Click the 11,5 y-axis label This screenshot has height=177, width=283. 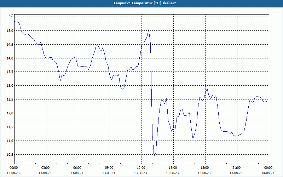(10, 127)
